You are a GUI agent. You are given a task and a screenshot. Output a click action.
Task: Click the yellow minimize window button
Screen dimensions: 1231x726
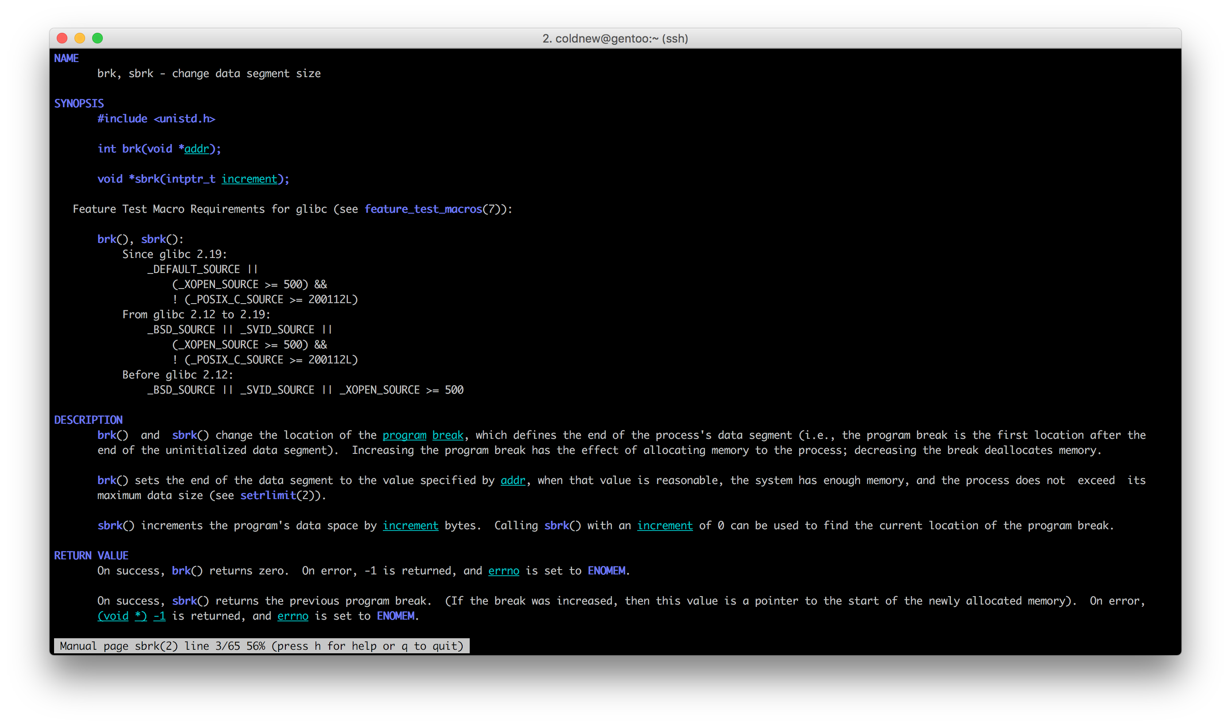pos(80,38)
